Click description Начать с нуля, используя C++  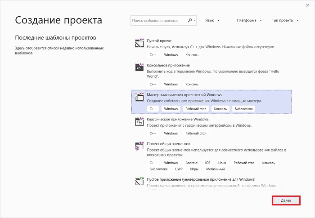point(211,47)
